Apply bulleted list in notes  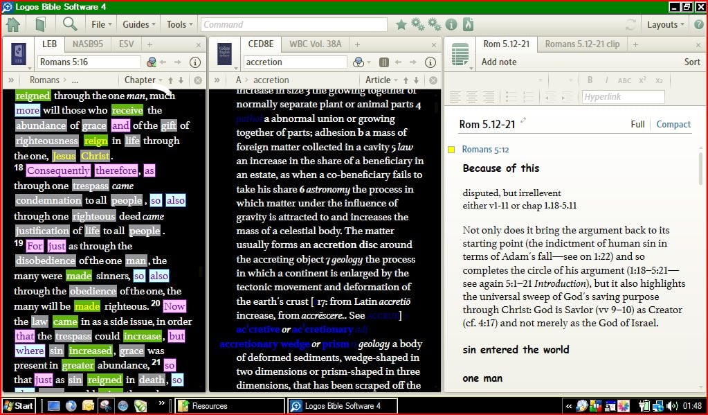tap(511, 96)
